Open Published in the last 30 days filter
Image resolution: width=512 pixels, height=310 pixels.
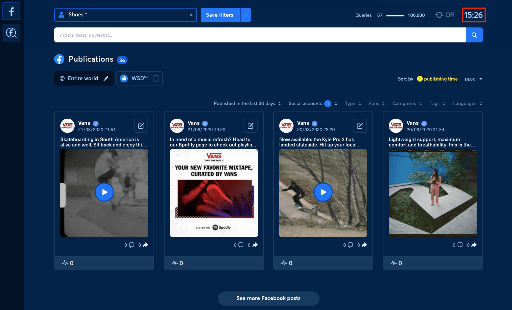point(247,104)
